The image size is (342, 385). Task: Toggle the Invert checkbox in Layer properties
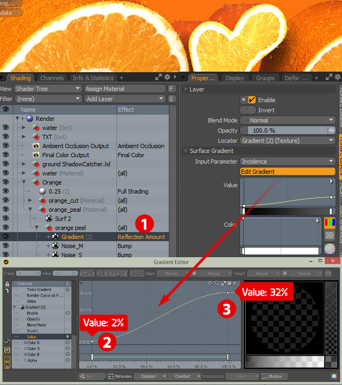pyautogui.click(x=252, y=110)
